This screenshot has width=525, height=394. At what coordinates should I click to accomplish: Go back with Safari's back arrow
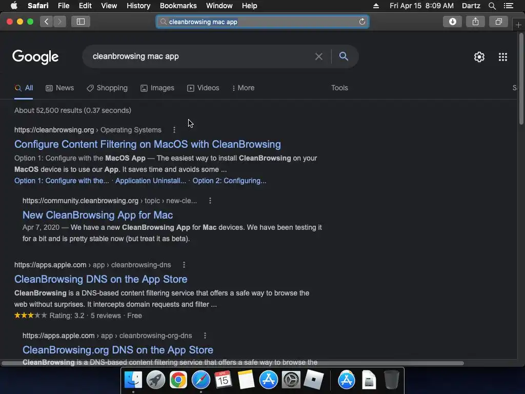[x=47, y=22]
